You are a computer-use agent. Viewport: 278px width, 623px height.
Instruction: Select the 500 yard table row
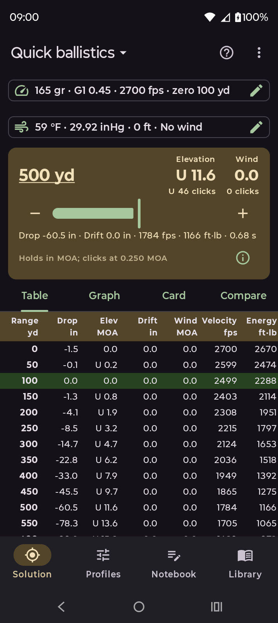pos(139,507)
